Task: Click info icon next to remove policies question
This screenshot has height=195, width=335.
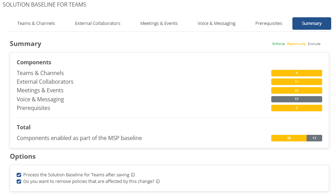Action: pos(158,182)
